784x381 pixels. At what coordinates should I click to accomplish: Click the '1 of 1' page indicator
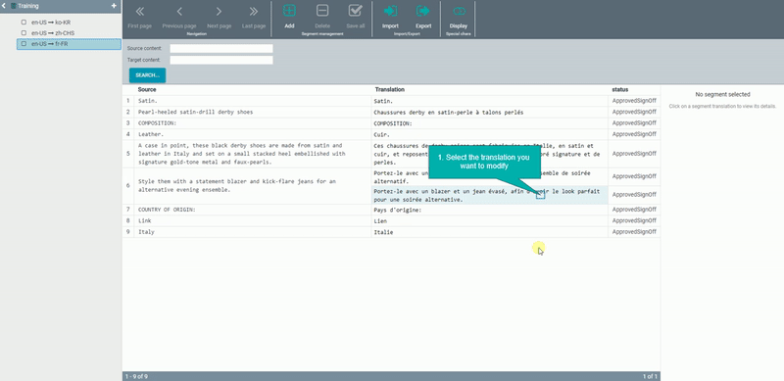(x=650, y=376)
